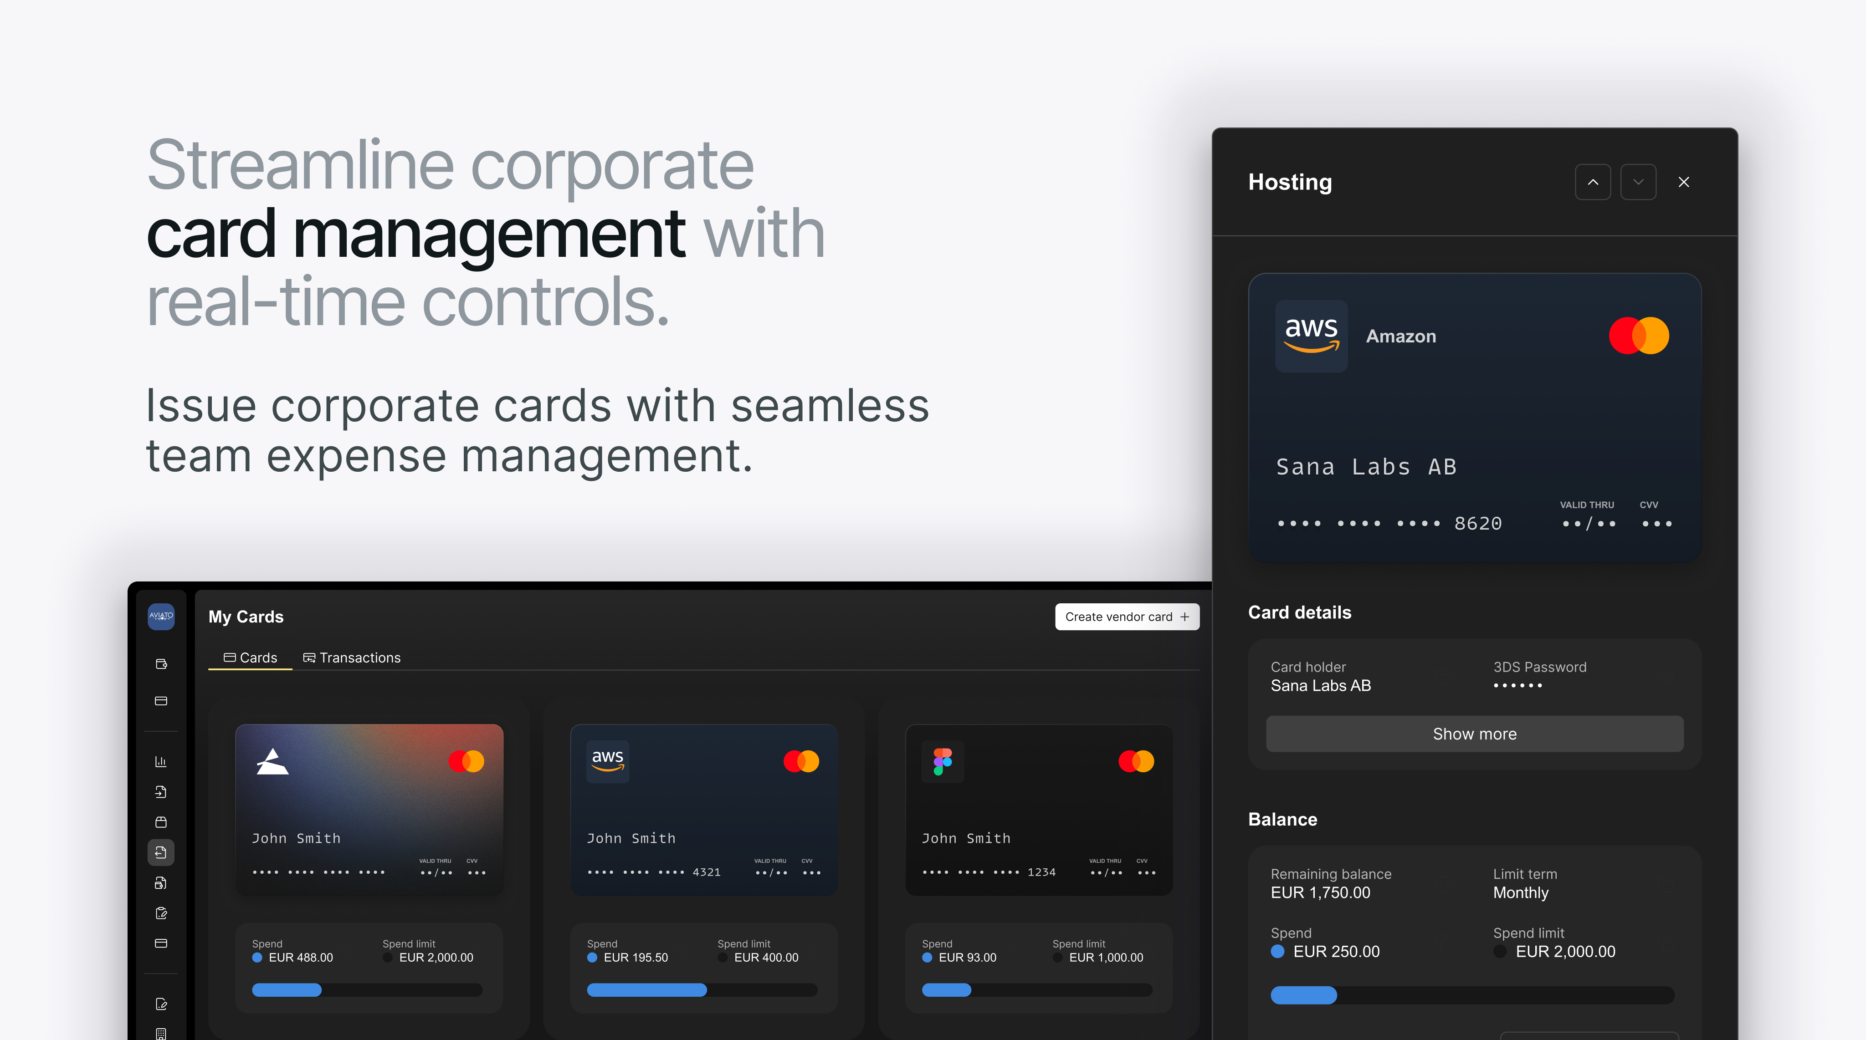Click the Aviato logo in sidebar
Image resolution: width=1866 pixels, height=1040 pixels.
[x=161, y=617]
